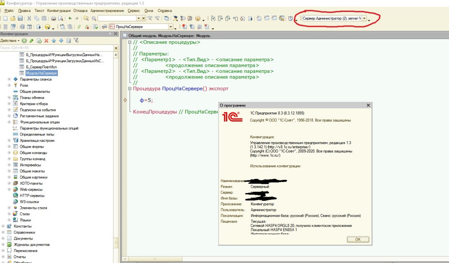The width and height of the screenshot is (449, 263).
Task: Click the Print icon in toolbar
Action: pos(53,18)
